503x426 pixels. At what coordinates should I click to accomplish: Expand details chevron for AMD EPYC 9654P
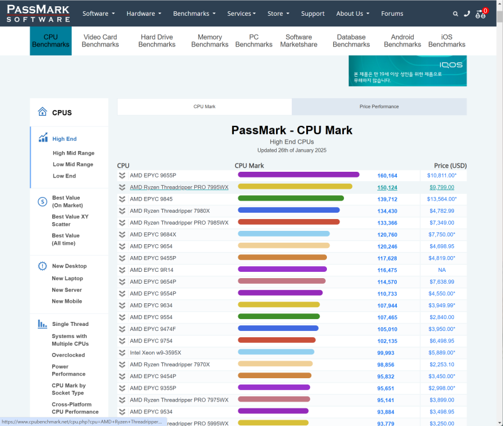[122, 282]
